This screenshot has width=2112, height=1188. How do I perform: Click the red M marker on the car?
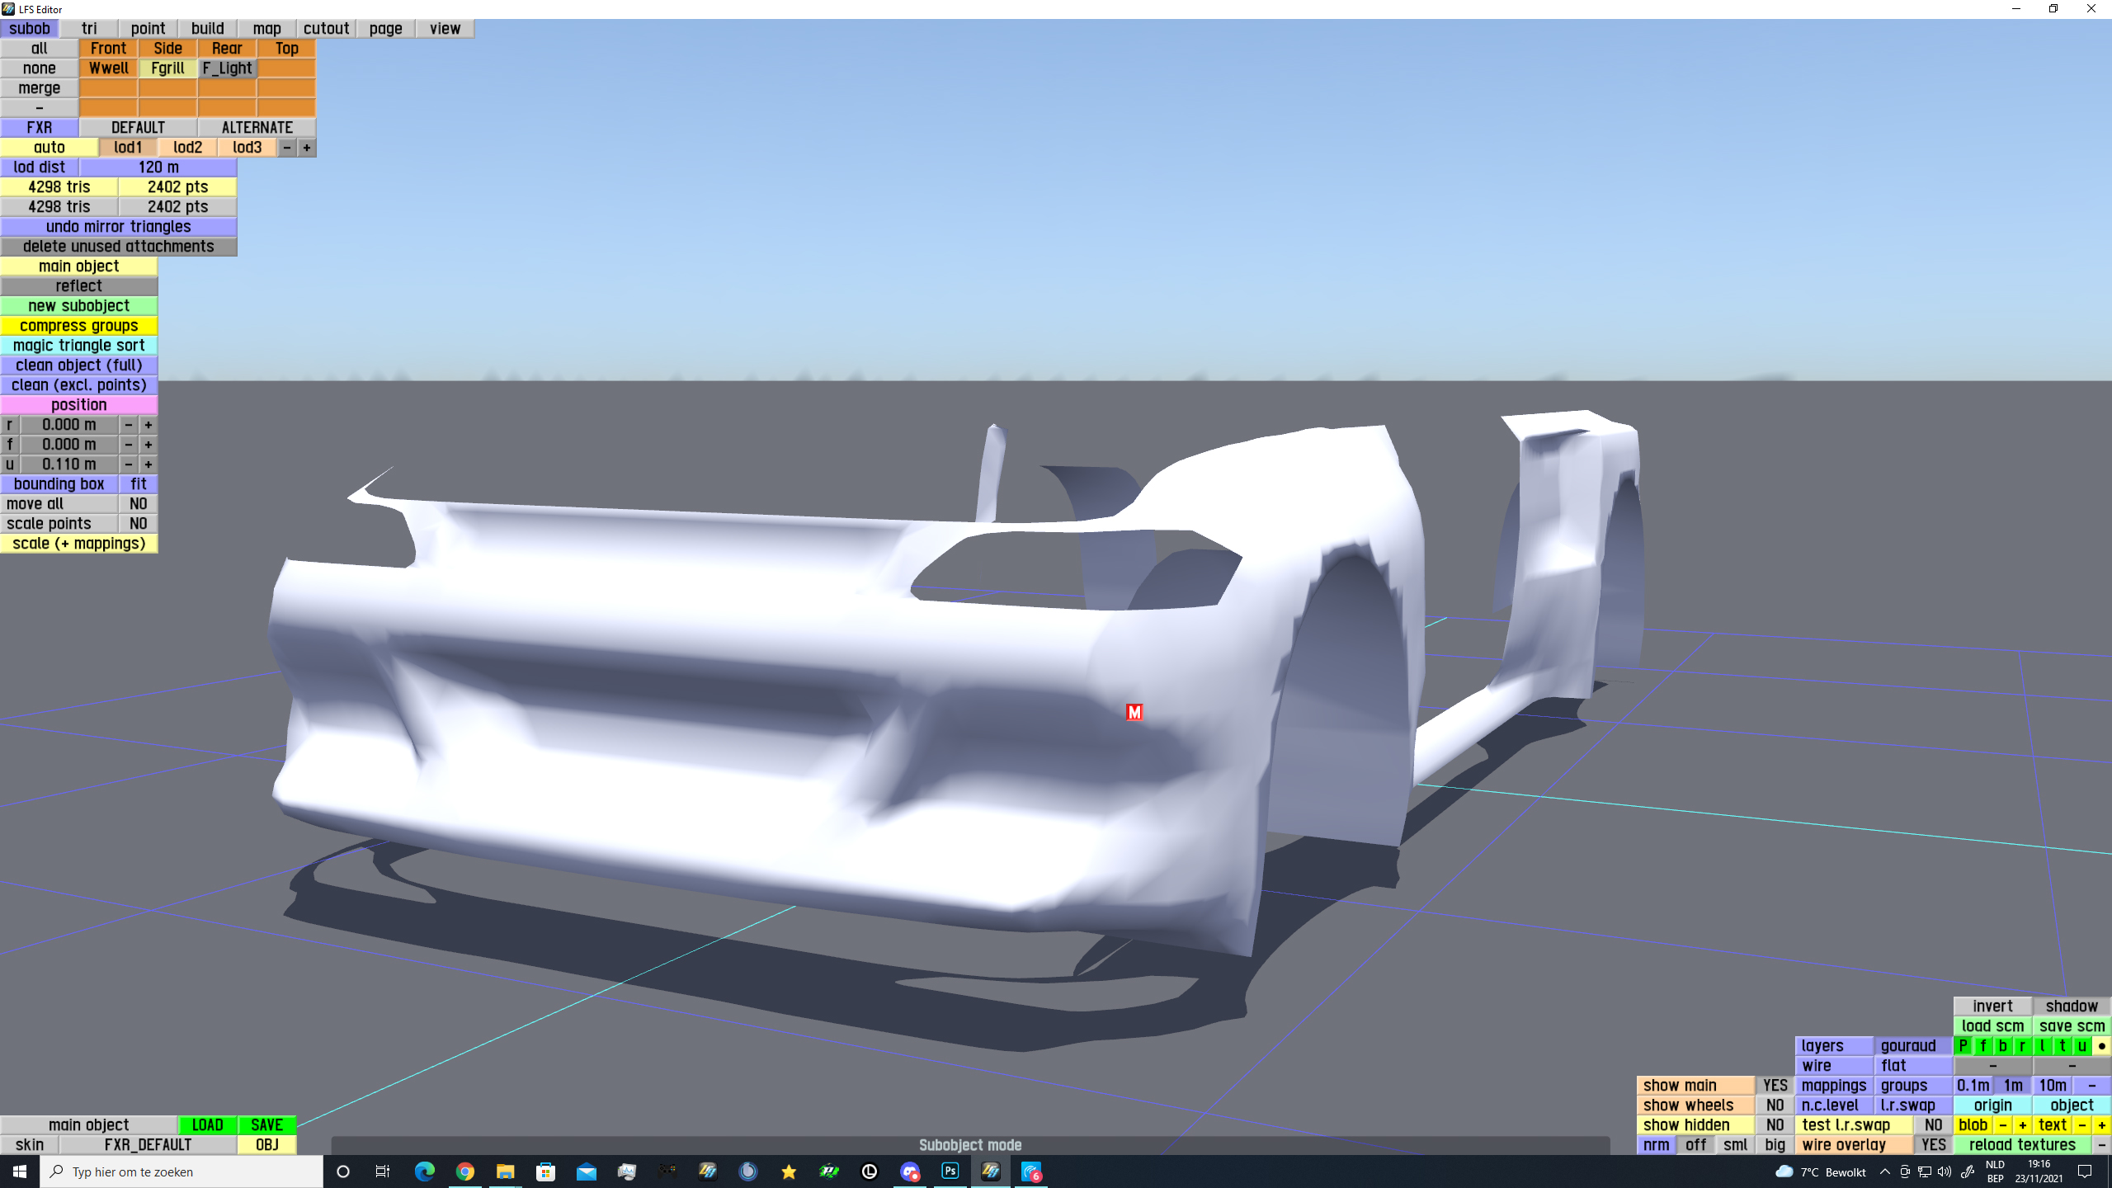coord(1134,712)
